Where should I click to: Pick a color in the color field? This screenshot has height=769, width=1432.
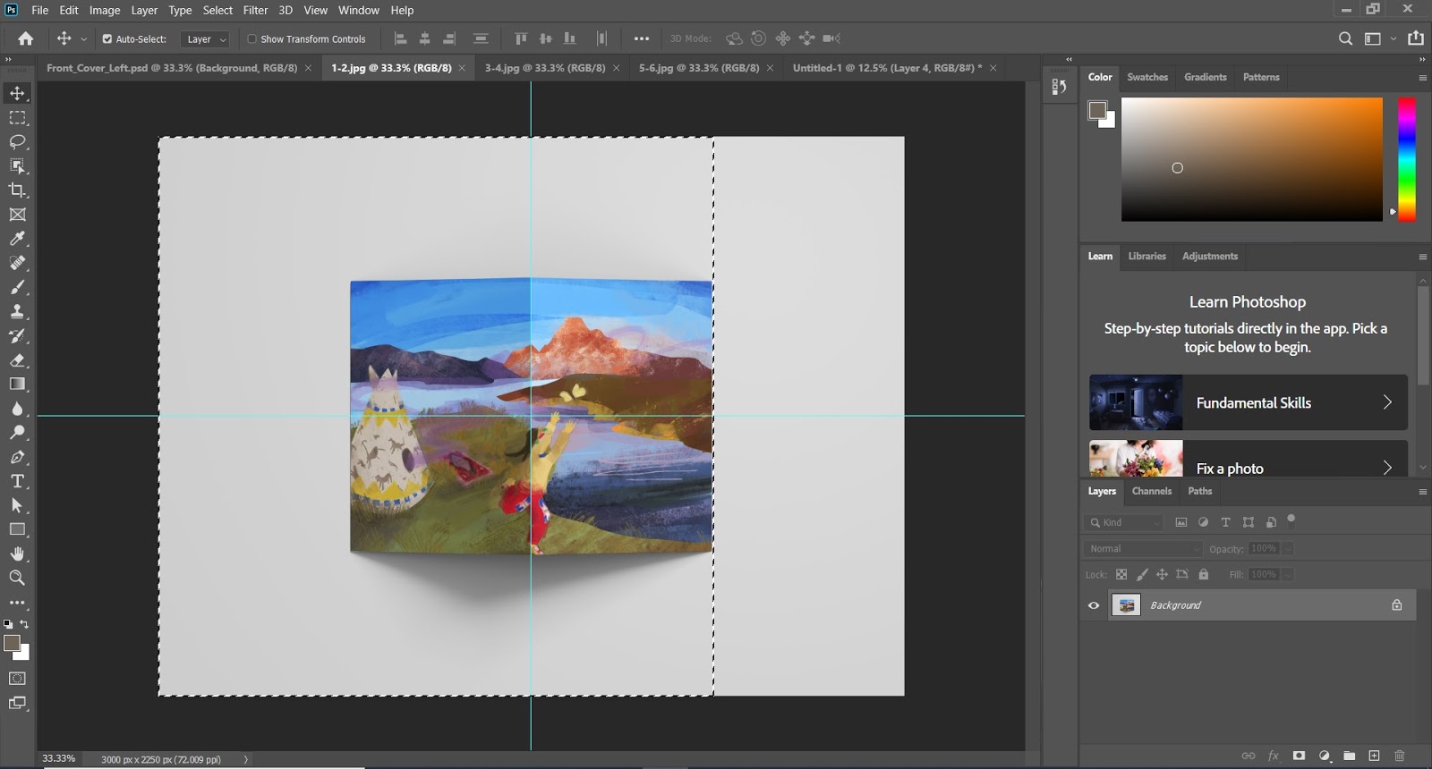click(x=1251, y=159)
